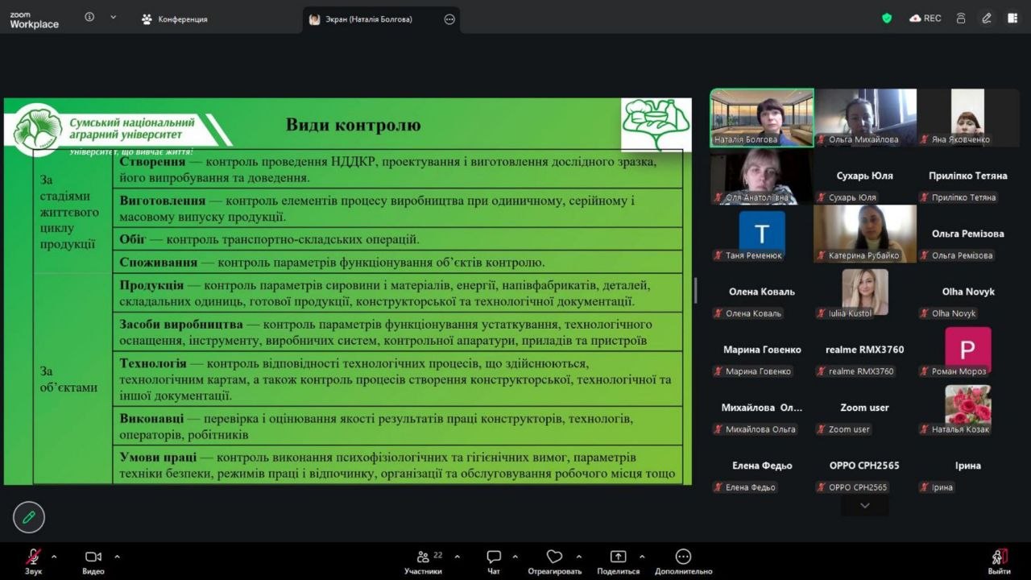Expand audio options arrow beside Звук

click(x=54, y=557)
